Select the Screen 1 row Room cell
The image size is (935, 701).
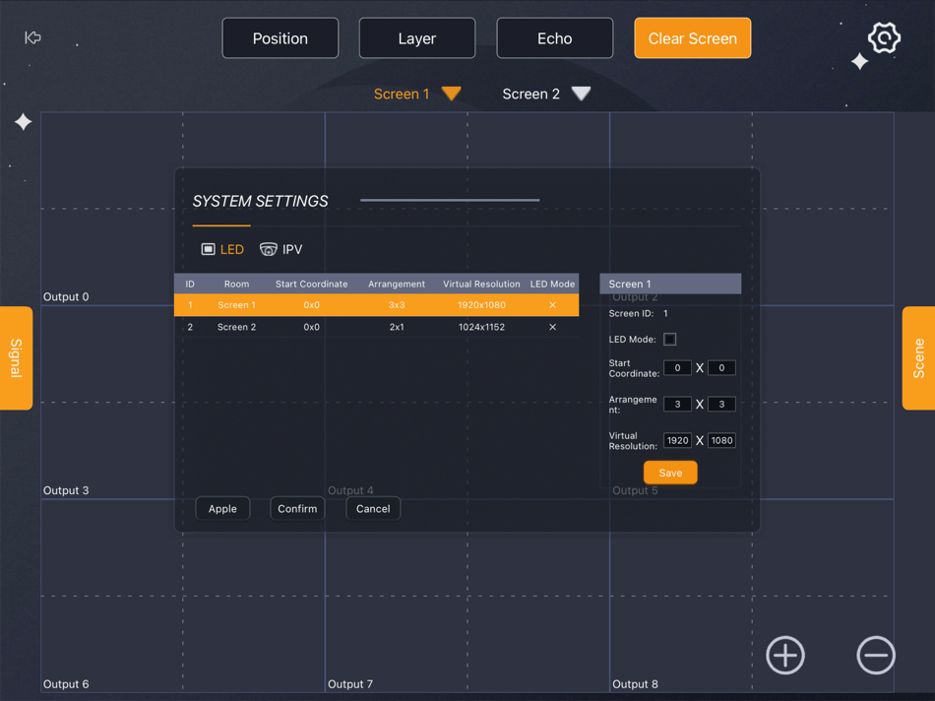[237, 305]
